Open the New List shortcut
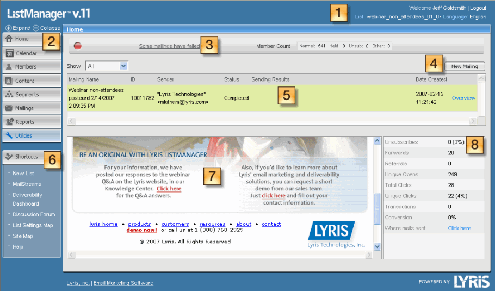This screenshot has height=291, width=495. pos(23,174)
